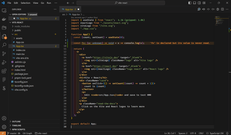
Task: Change the UTF-8 encoding
Action: point(193,133)
